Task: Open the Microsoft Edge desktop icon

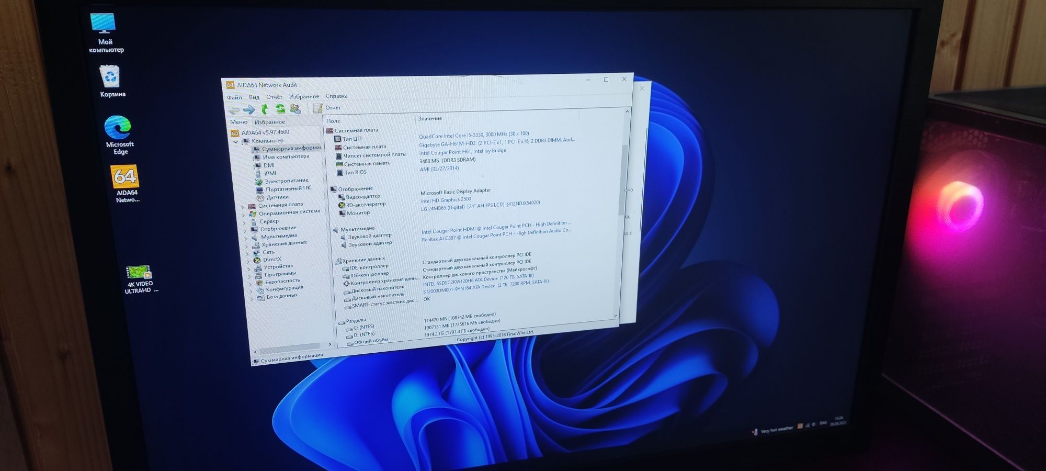Action: point(120,136)
